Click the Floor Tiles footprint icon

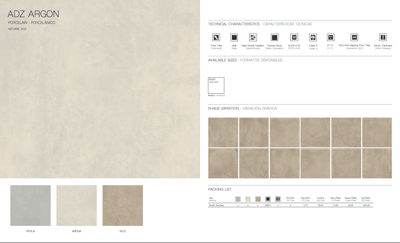tap(216, 37)
